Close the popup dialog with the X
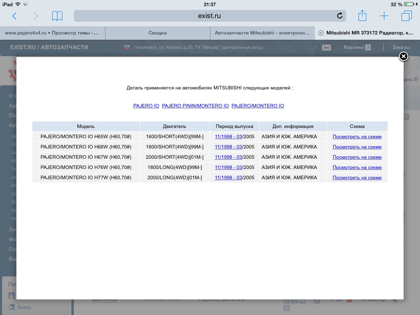Image resolution: width=420 pixels, height=315 pixels. click(404, 57)
